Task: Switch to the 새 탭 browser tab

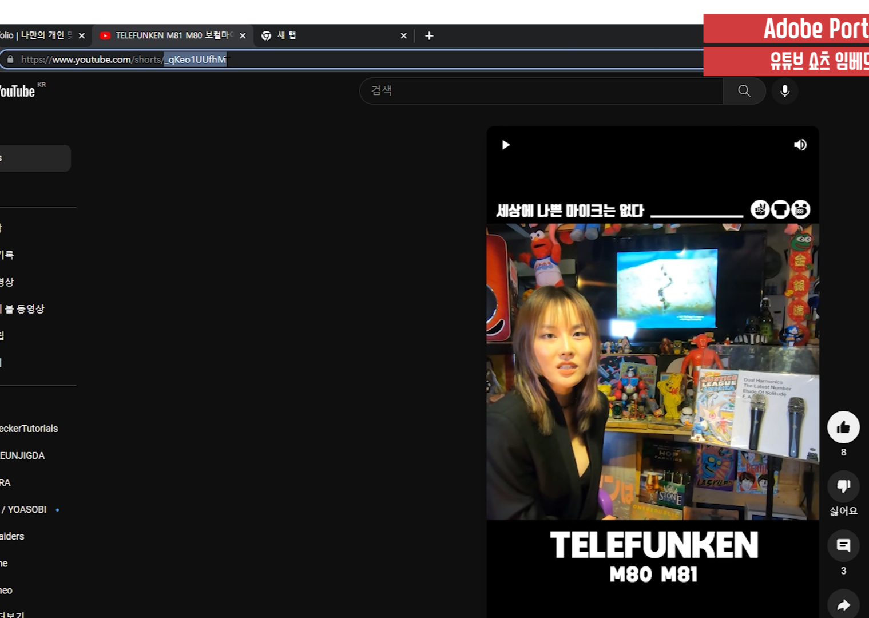Action: (x=335, y=35)
